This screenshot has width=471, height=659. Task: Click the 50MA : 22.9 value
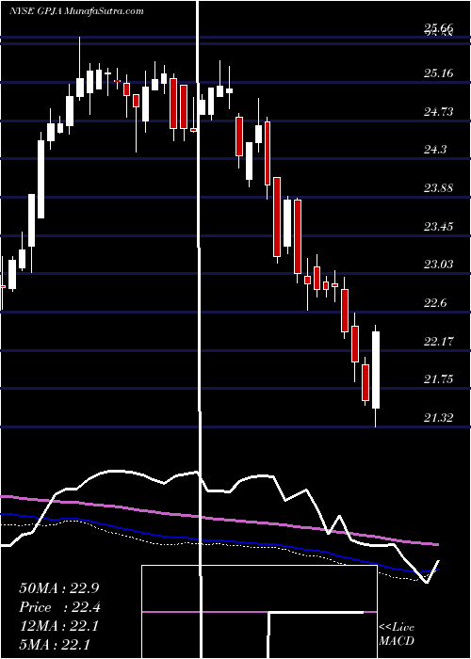click(x=58, y=588)
